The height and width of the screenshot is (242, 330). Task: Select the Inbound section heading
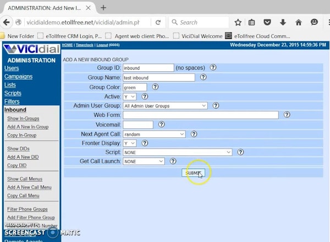click(15, 110)
